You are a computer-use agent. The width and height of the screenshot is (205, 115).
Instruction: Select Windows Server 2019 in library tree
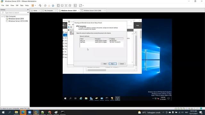tap(16, 19)
